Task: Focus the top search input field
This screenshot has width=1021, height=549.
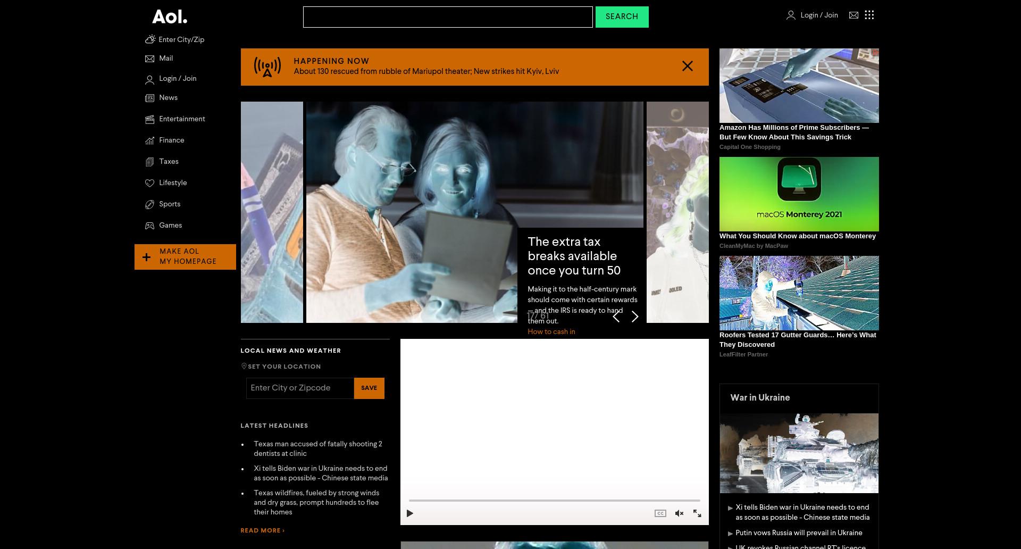Action: coord(448,17)
